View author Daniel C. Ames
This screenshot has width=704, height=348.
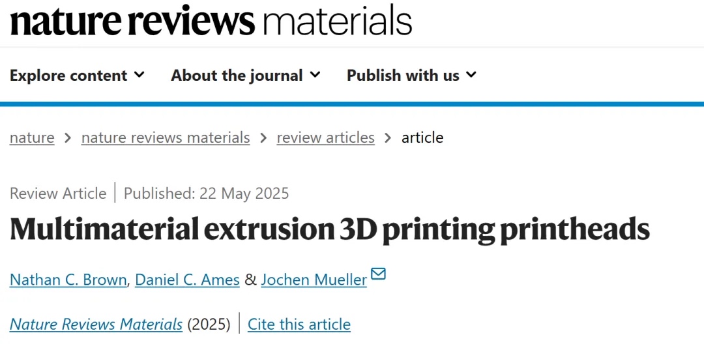[x=187, y=280]
